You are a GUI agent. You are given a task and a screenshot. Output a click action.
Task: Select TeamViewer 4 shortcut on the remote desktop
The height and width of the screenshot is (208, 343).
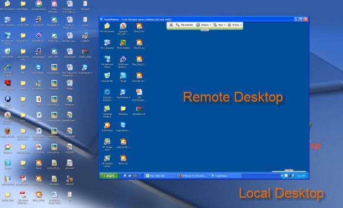tap(123, 94)
